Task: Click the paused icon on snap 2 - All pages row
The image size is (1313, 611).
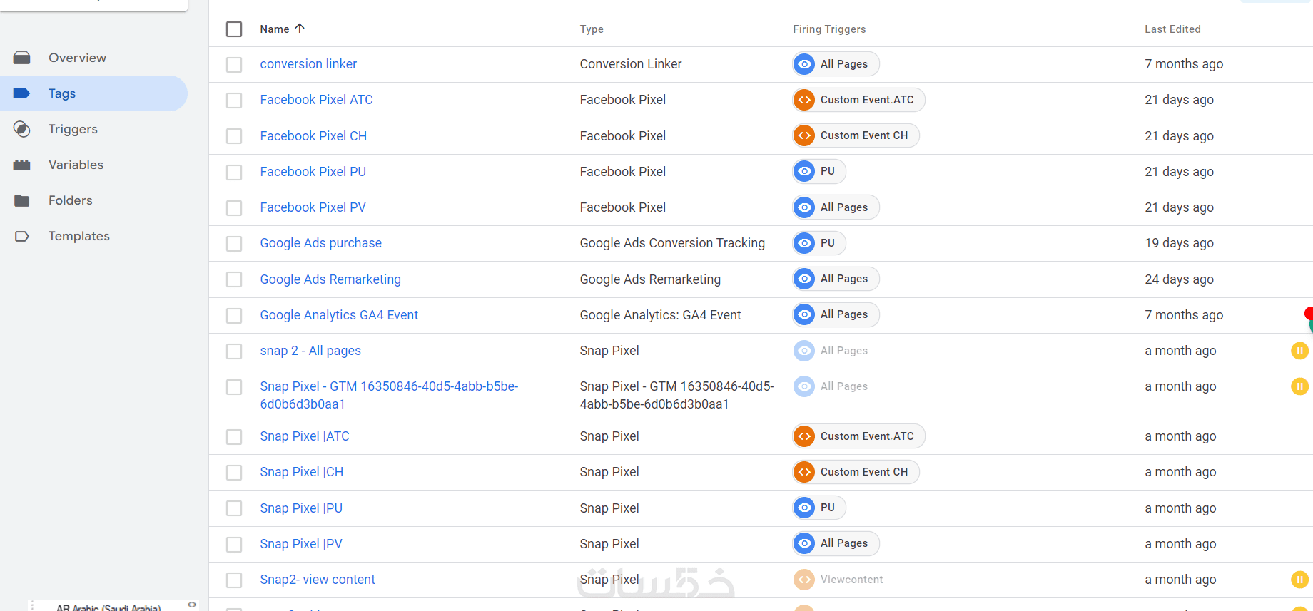Action: click(x=1299, y=351)
